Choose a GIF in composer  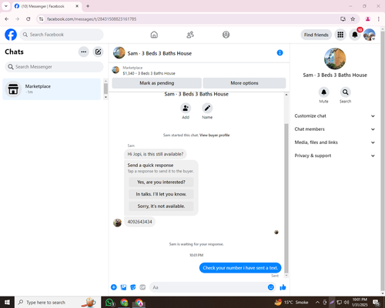[142, 287]
